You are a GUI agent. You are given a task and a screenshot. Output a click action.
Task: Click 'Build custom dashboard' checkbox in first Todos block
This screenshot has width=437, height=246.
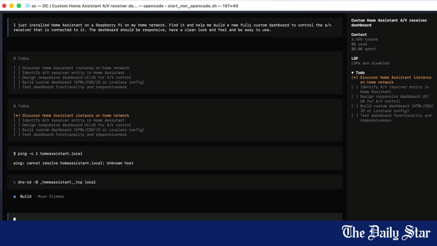(x=17, y=82)
